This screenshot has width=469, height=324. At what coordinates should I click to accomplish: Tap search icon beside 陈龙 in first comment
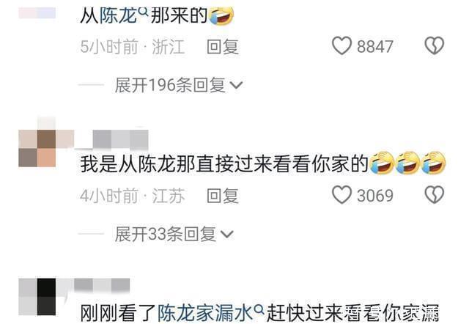[x=144, y=12]
